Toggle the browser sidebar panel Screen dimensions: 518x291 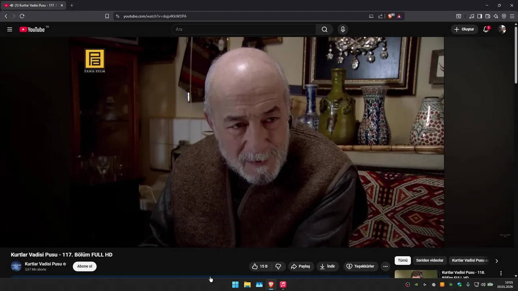480,16
